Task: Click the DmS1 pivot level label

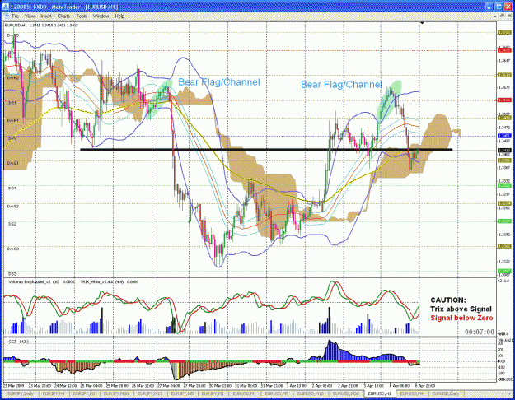Action: pyautogui.click(x=13, y=163)
